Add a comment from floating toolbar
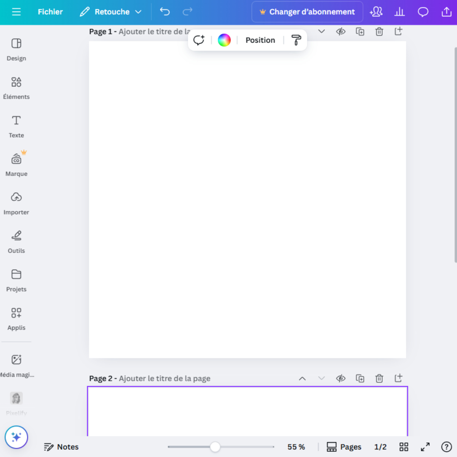Viewport: 457px width, 457px height. click(x=199, y=40)
